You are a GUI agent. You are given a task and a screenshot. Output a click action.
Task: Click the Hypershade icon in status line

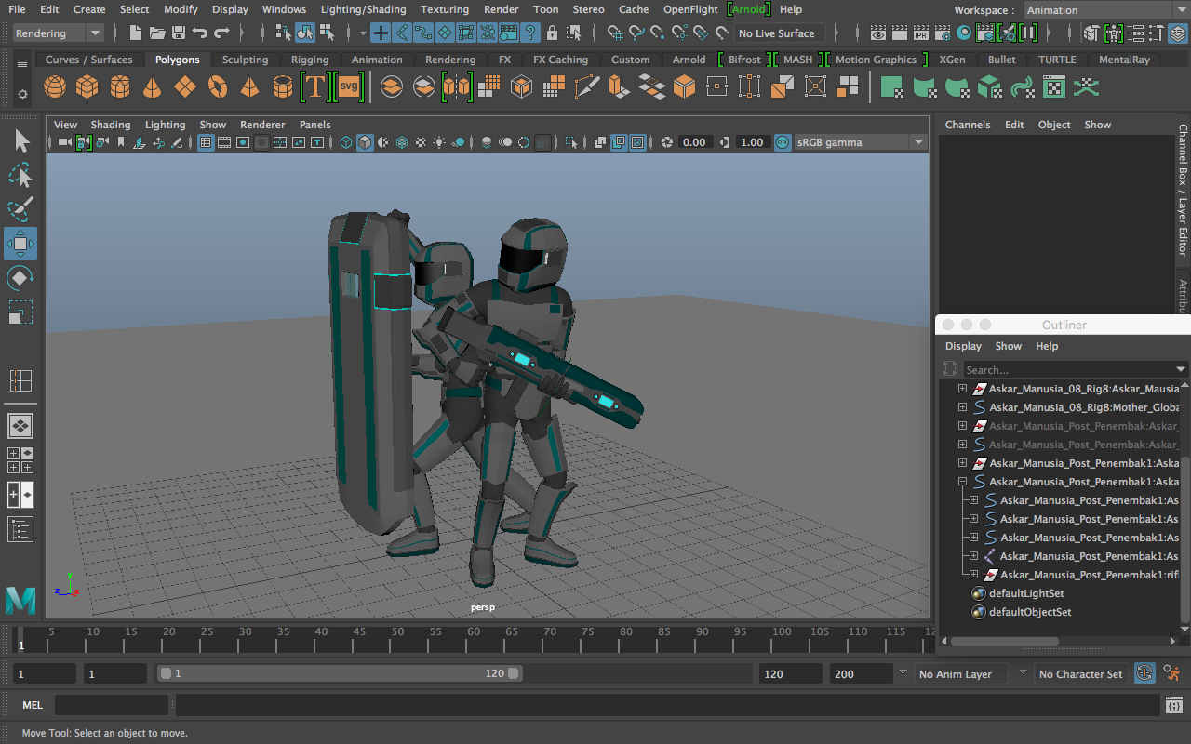tap(964, 33)
